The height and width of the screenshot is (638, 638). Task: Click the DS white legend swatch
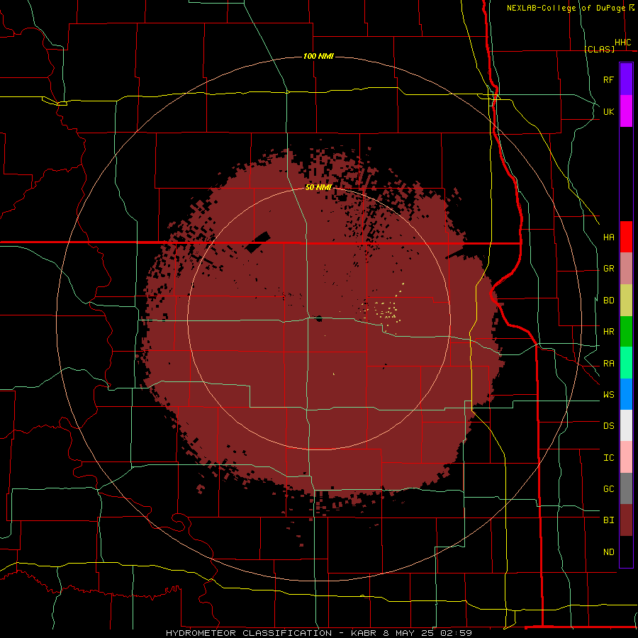pos(626,425)
